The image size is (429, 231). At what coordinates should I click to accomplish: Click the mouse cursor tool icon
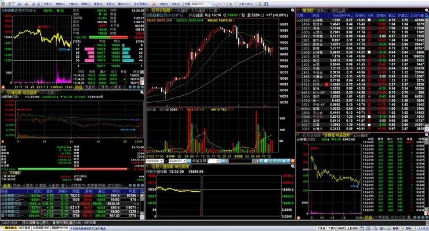point(231,4)
